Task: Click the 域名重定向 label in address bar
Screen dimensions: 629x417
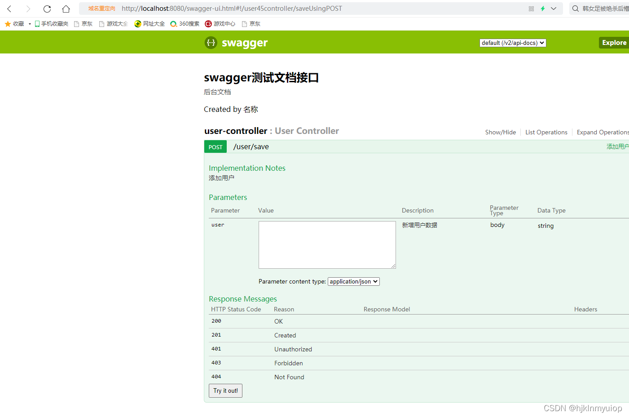Action: click(x=101, y=9)
